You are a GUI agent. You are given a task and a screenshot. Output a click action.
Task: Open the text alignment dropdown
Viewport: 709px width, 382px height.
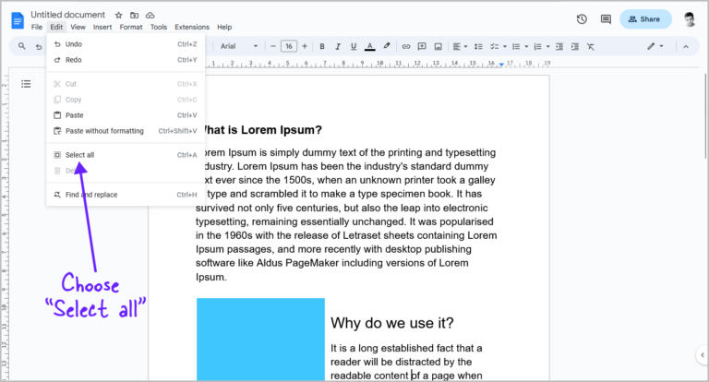[x=460, y=46]
